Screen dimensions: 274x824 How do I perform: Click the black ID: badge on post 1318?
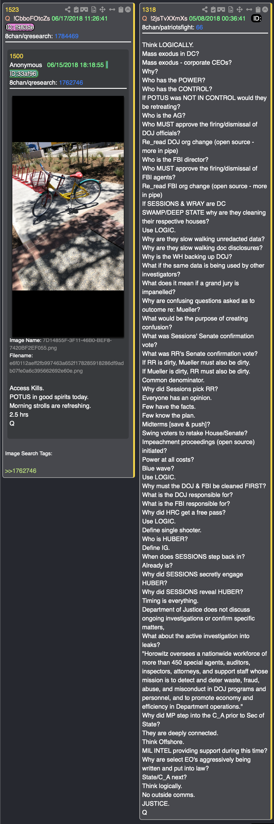(257, 19)
